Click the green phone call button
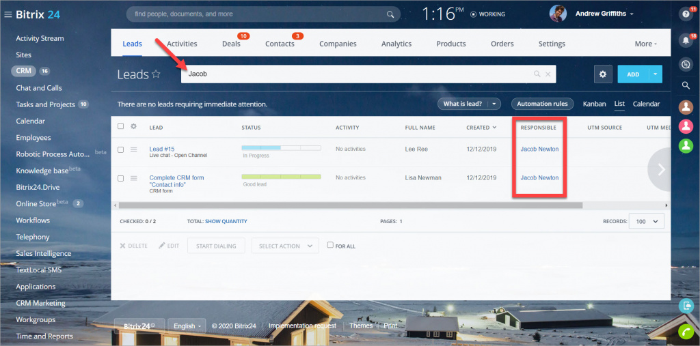 coord(686,332)
